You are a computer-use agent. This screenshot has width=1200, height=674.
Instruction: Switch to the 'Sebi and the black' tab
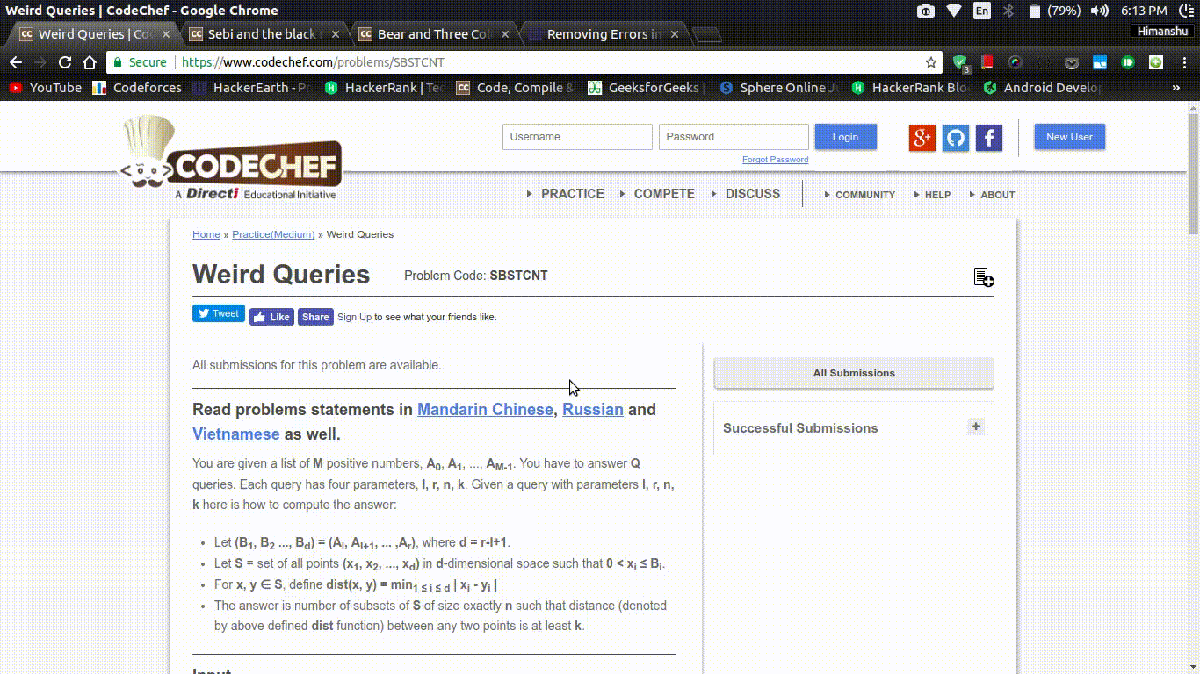[263, 34]
